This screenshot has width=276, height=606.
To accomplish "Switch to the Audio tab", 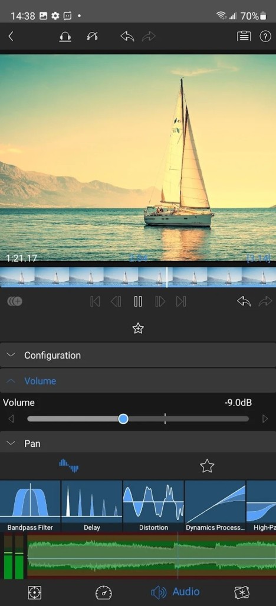I will coord(175,592).
